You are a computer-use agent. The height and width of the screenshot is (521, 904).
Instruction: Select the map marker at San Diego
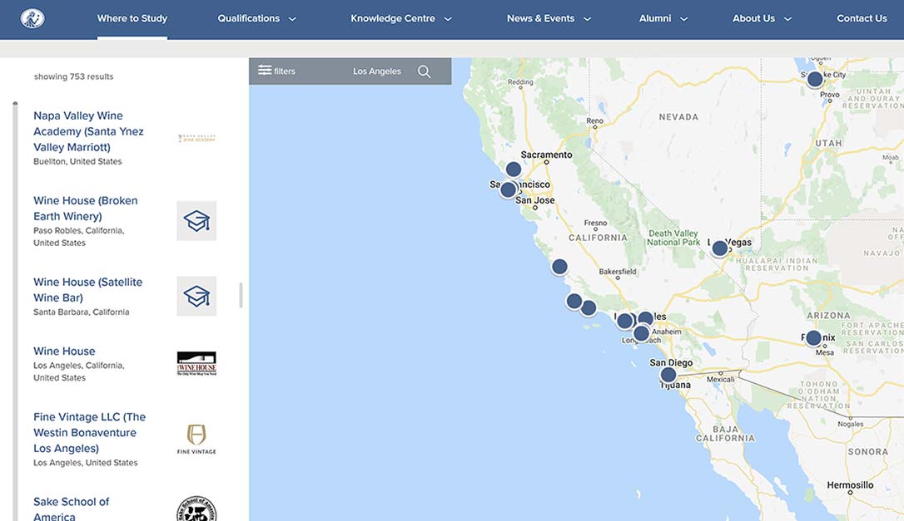pyautogui.click(x=668, y=375)
